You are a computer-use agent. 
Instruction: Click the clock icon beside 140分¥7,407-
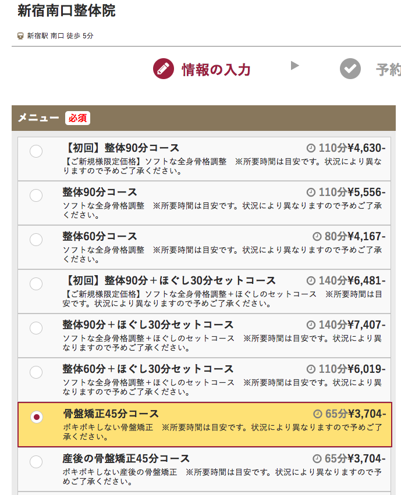coord(311,325)
